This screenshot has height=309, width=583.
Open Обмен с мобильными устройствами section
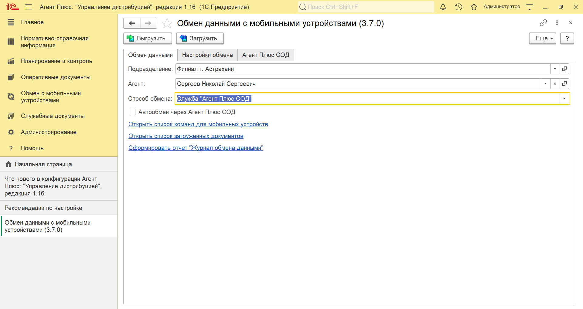59,97
